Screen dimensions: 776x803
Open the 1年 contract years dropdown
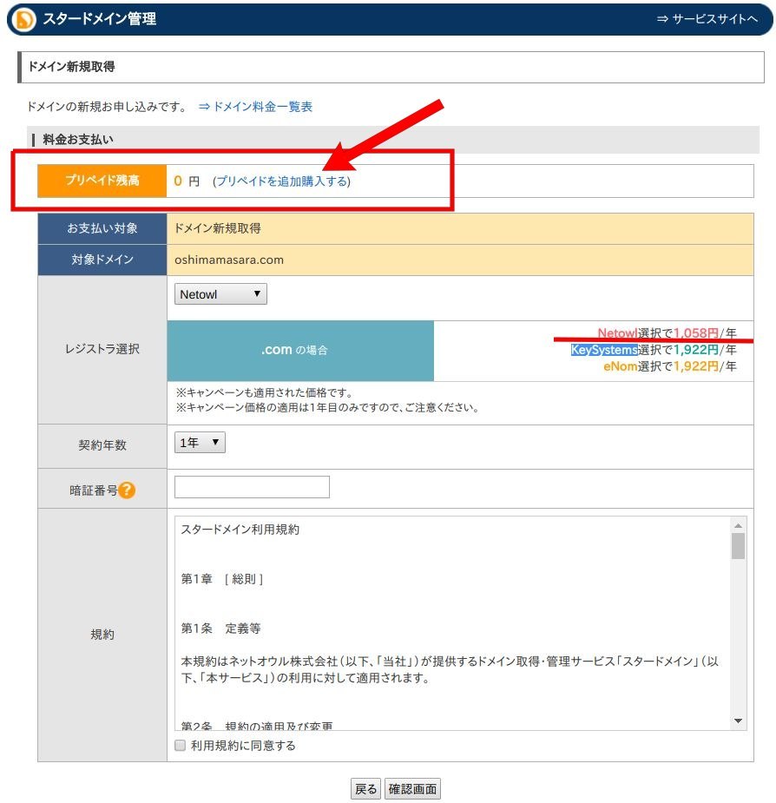point(200,443)
